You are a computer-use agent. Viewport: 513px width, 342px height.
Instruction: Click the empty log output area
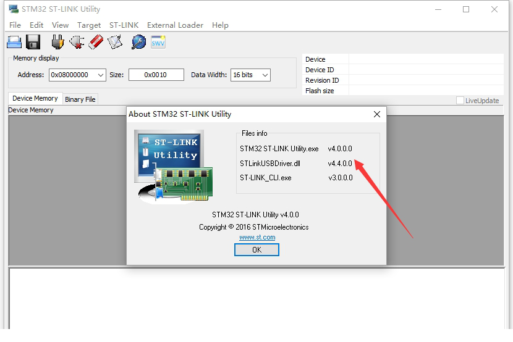(257, 298)
